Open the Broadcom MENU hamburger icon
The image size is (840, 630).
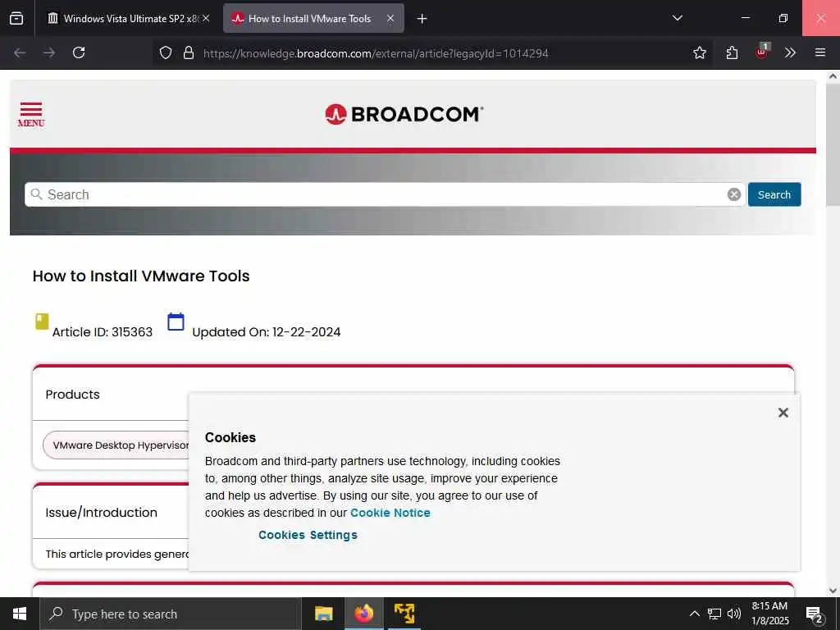(31, 114)
